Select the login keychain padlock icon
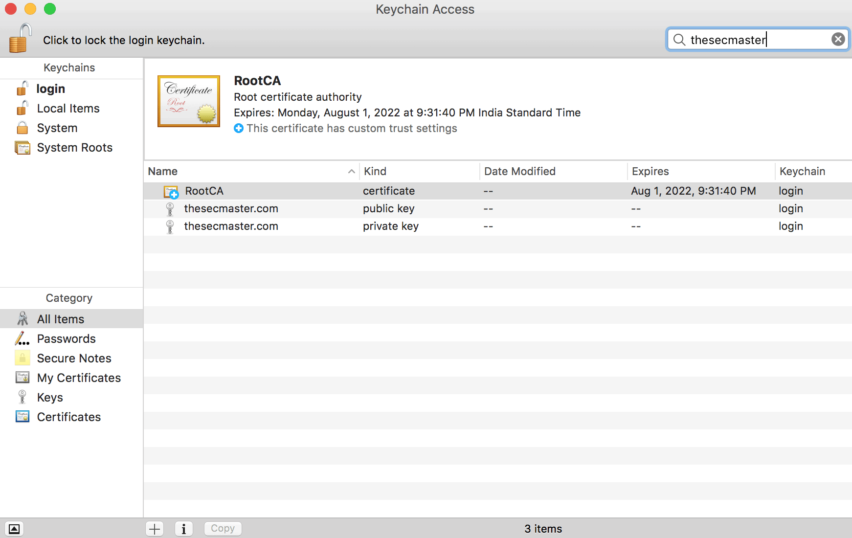This screenshot has width=852, height=538. [x=22, y=89]
